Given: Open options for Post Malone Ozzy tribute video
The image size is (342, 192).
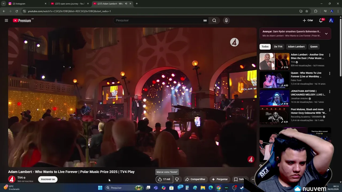Looking at the screenshot, I should click(329, 110).
